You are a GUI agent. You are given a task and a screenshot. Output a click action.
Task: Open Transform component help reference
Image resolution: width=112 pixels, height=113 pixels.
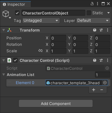click(x=95, y=30)
